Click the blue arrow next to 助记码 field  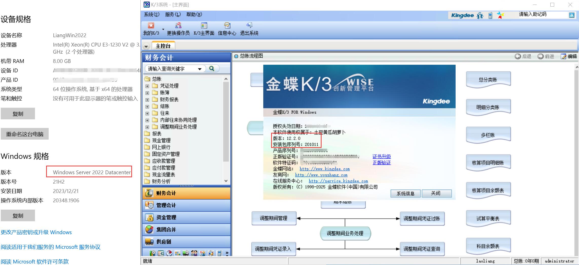pyautogui.click(x=572, y=15)
